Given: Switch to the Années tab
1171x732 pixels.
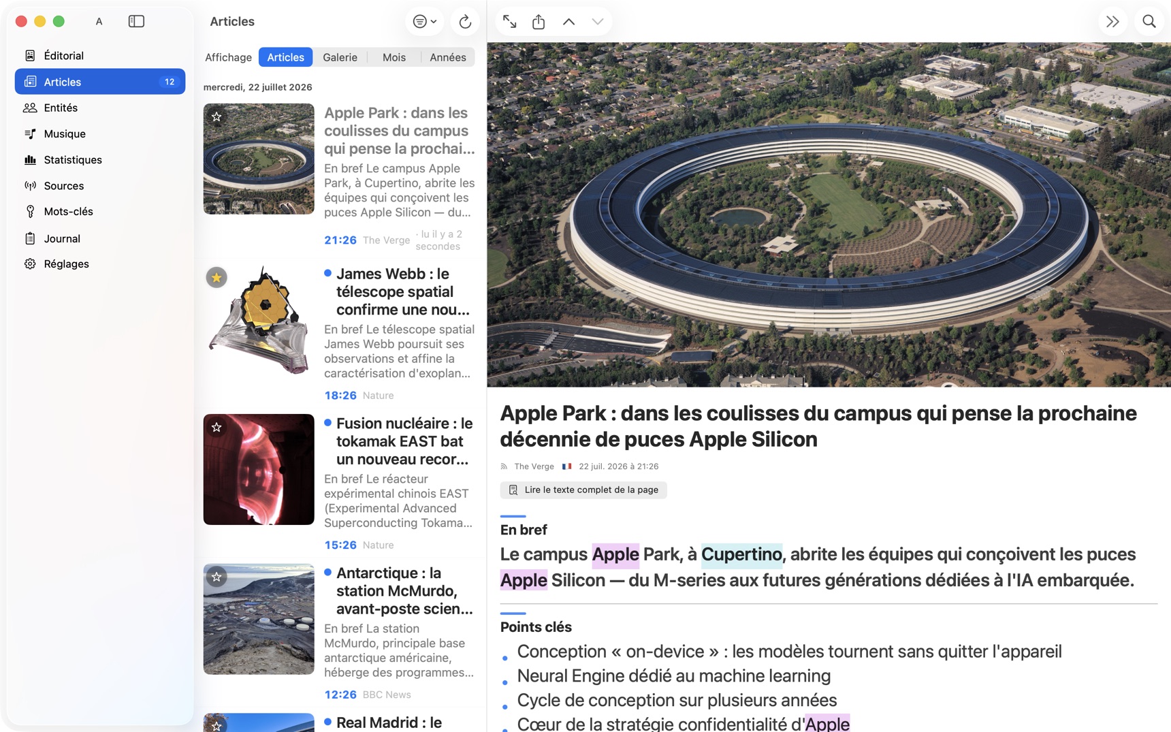Looking at the screenshot, I should 447,57.
